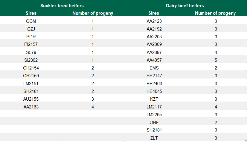Click the LM2265 sire cell
247x142 pixels.
[x=154, y=114]
